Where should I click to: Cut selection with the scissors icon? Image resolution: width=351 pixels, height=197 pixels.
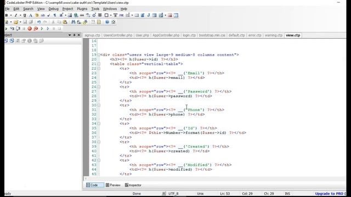(x=53, y=22)
